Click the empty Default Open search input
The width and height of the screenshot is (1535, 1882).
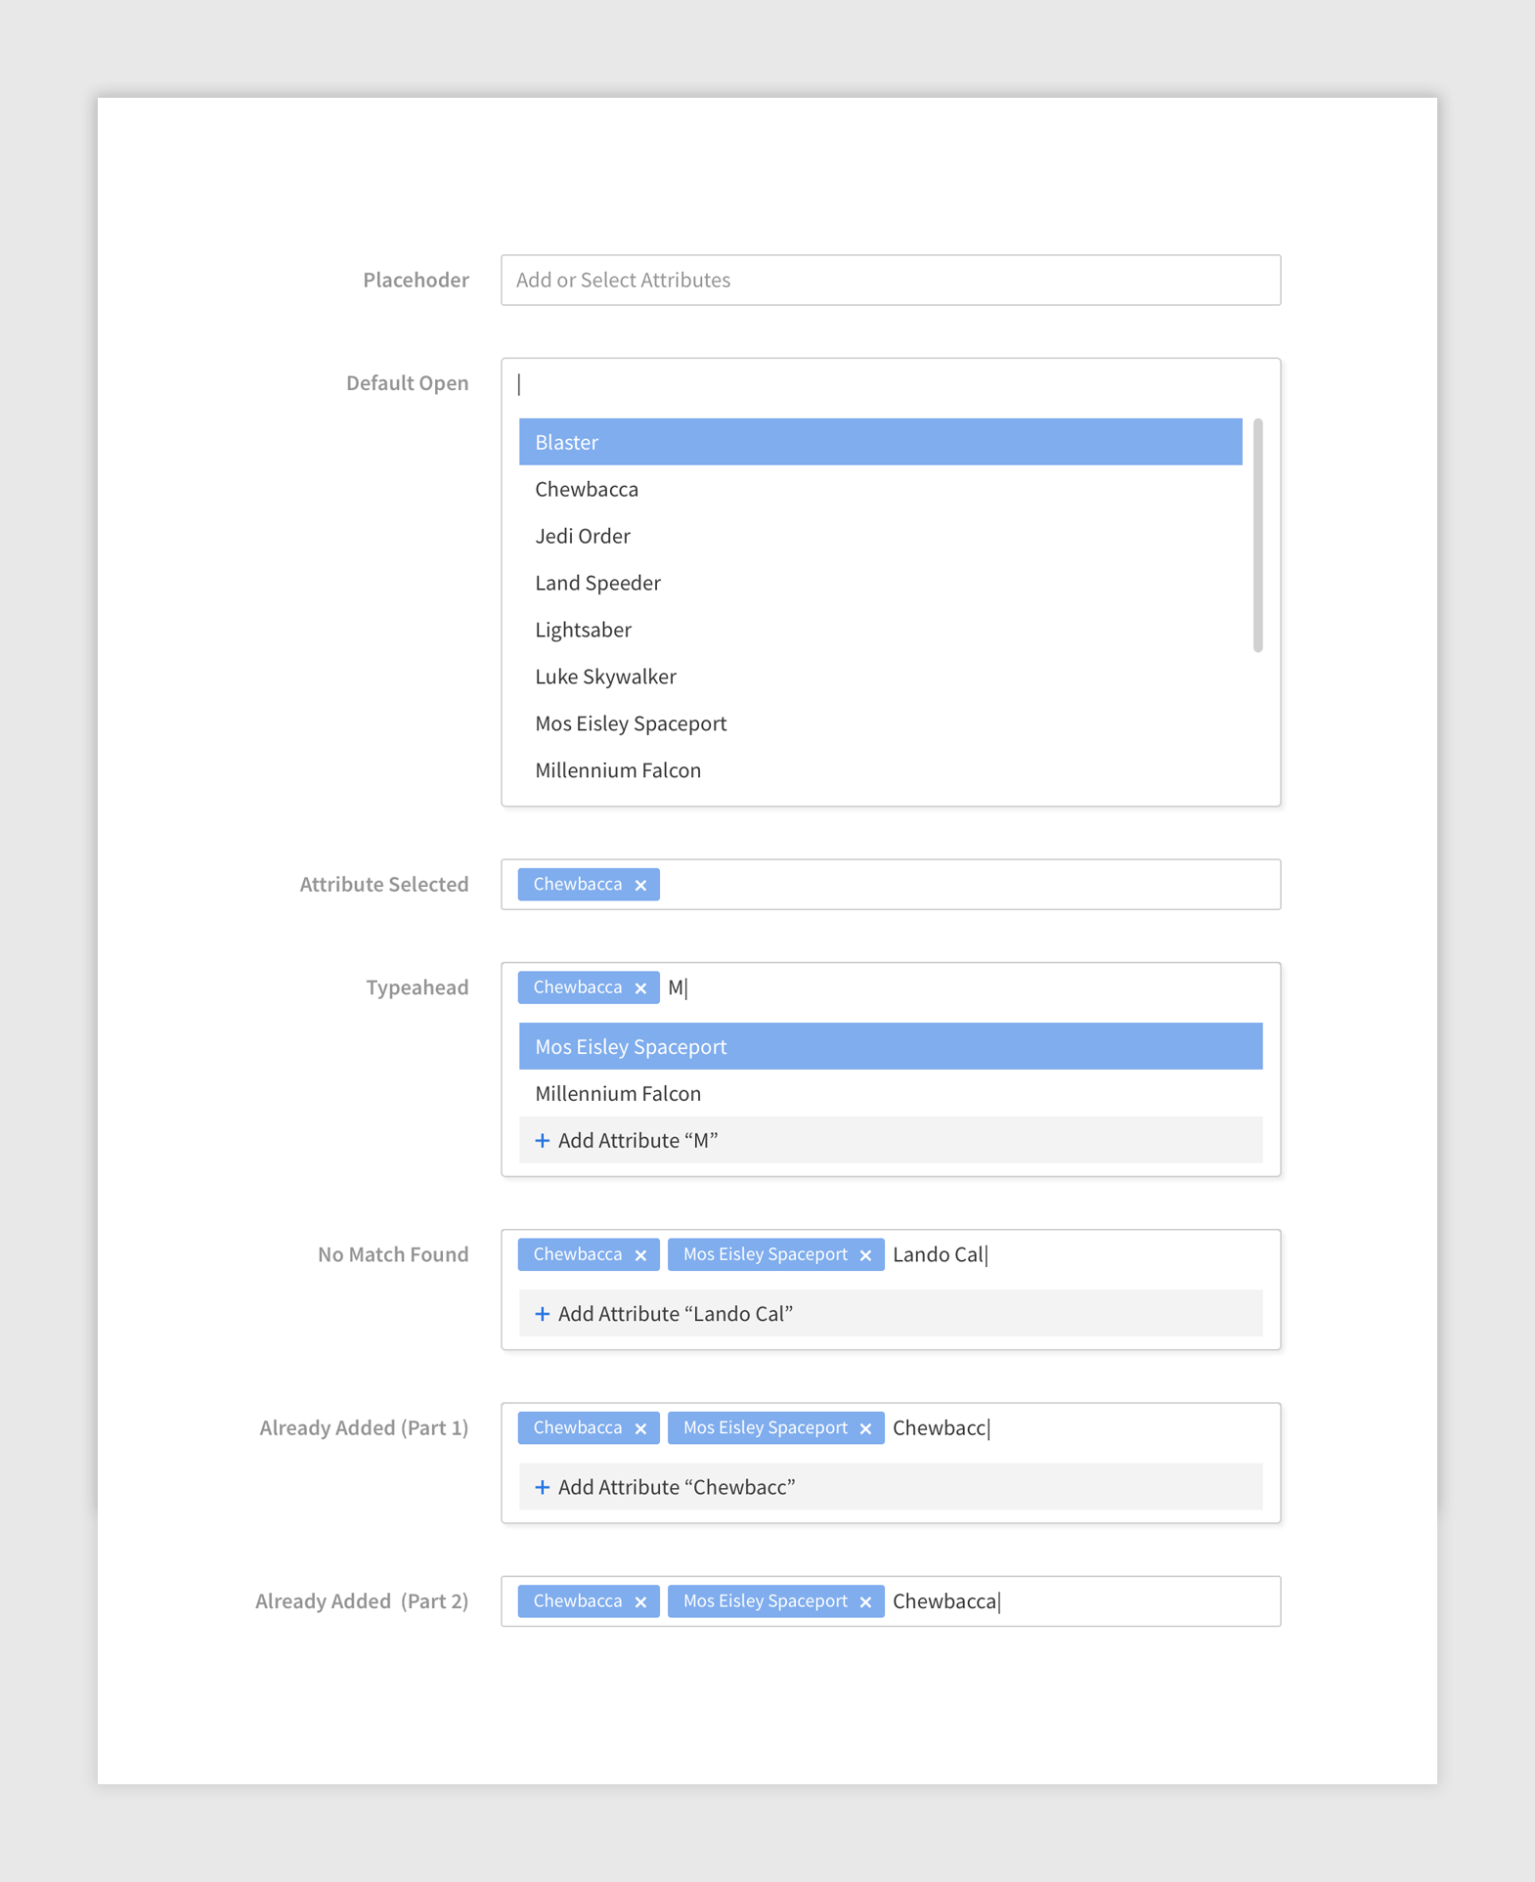pyautogui.click(x=891, y=384)
